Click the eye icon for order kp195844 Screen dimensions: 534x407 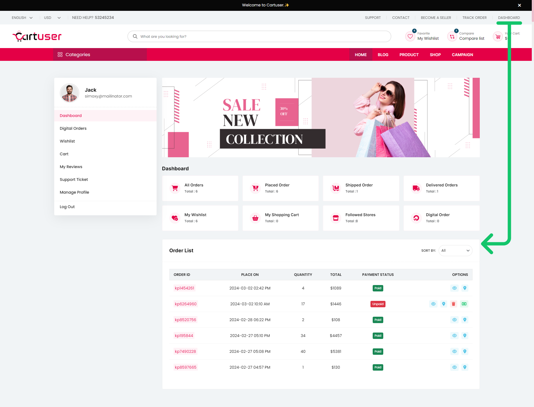pos(454,336)
